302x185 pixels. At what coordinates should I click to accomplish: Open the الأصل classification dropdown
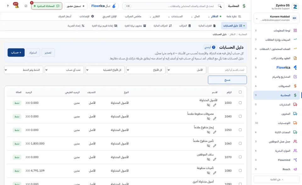click(187, 70)
